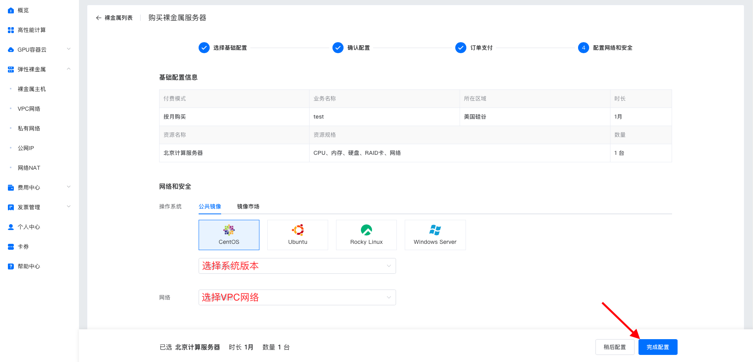Open the VPC network dropdown

(x=297, y=297)
